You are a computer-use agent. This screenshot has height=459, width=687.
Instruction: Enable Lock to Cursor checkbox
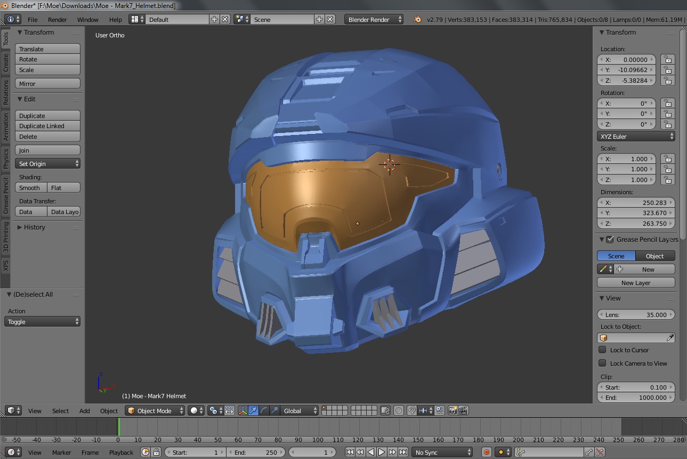tap(602, 350)
